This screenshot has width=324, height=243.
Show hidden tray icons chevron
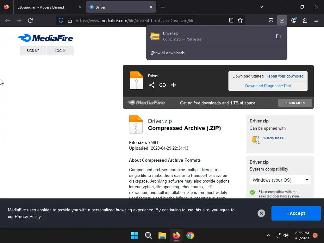pyautogui.click(x=268, y=235)
